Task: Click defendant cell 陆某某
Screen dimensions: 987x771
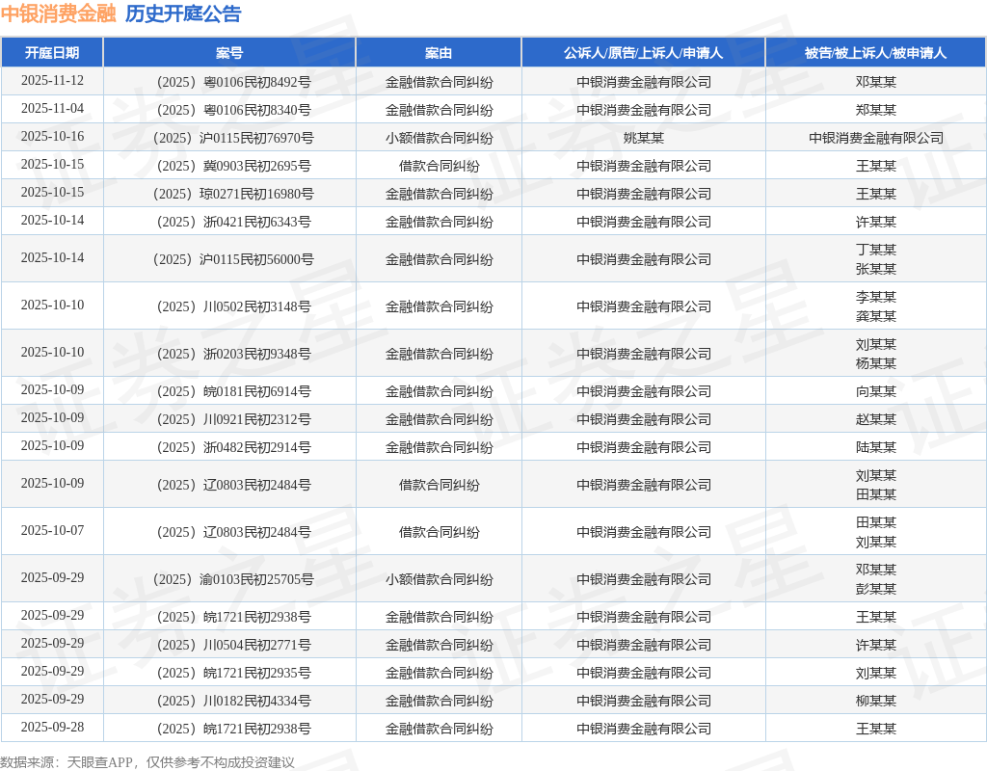Action: (875, 447)
